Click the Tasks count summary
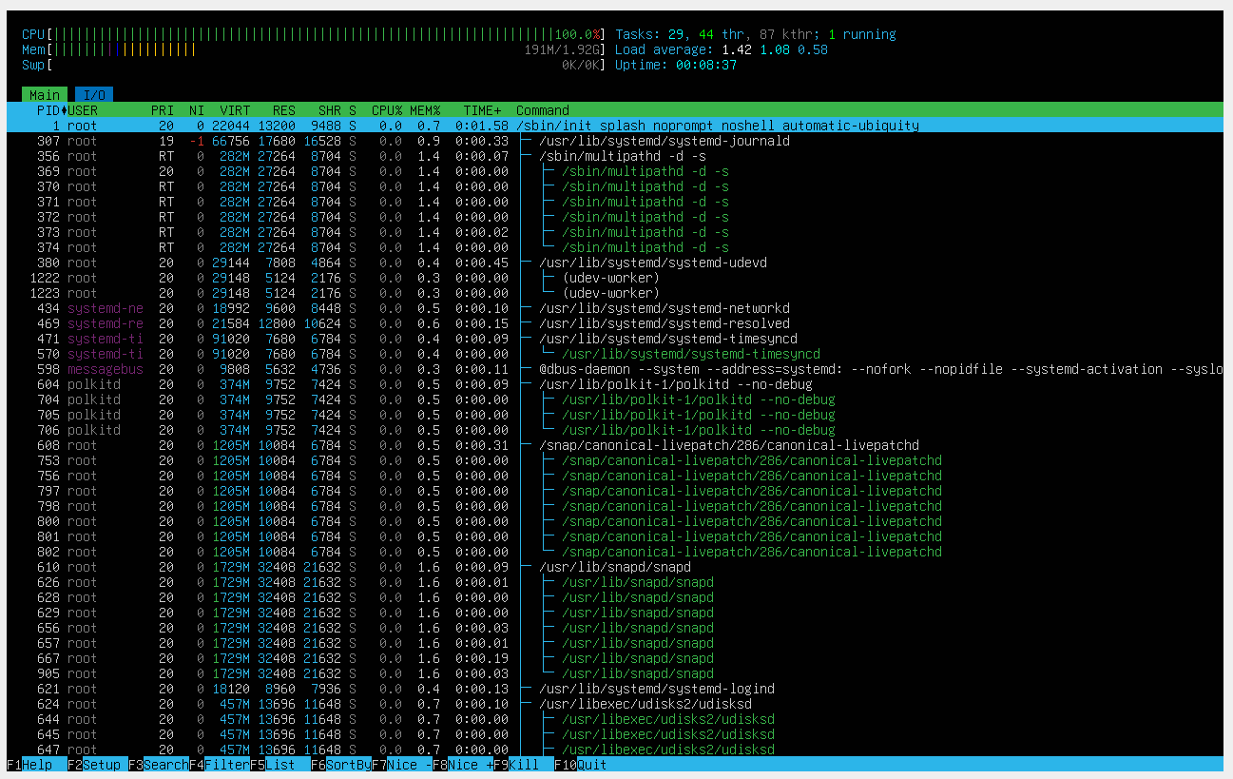This screenshot has height=779, width=1233. (756, 34)
